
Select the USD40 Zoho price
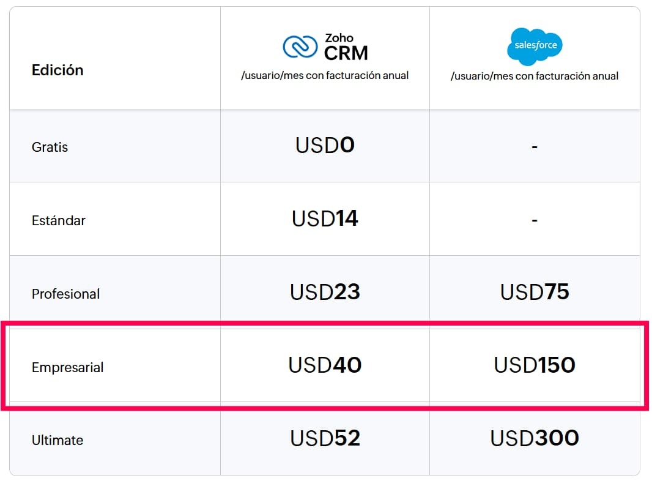pos(325,365)
